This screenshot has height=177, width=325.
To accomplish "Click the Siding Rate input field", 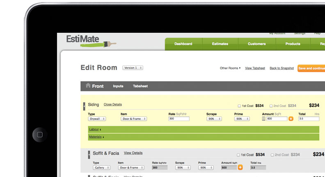I will [x=179, y=119].
